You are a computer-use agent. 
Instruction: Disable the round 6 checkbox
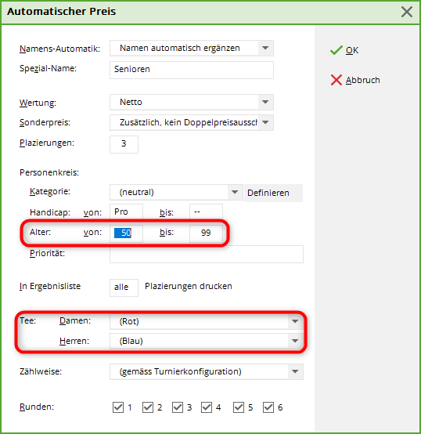tap(268, 407)
